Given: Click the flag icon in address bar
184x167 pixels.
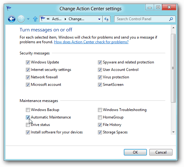Looking at the screenshot, I should click(x=43, y=19).
